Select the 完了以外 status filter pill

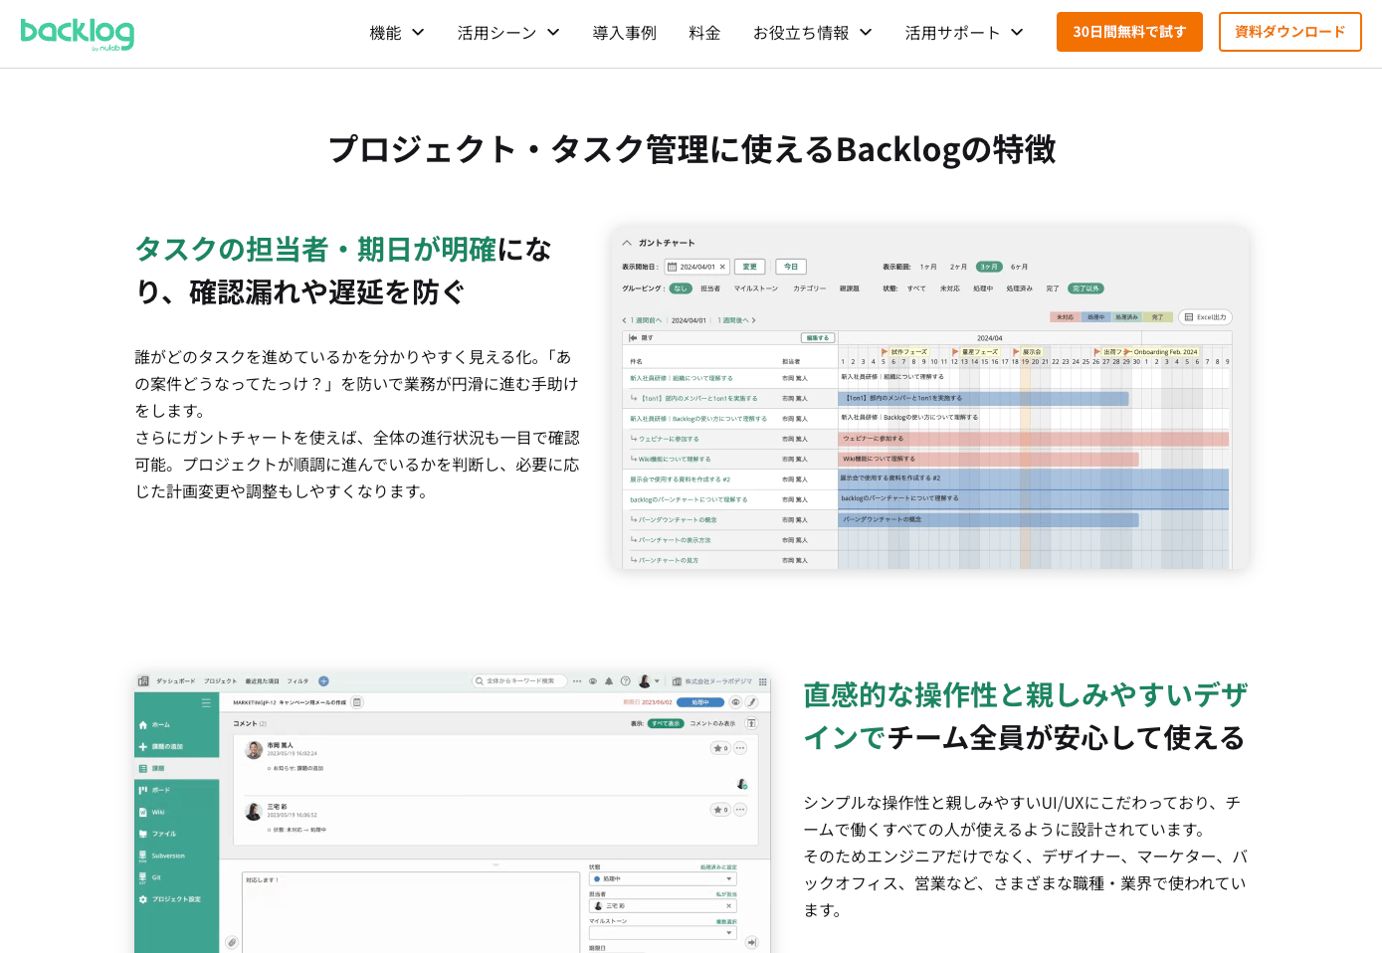(1086, 288)
